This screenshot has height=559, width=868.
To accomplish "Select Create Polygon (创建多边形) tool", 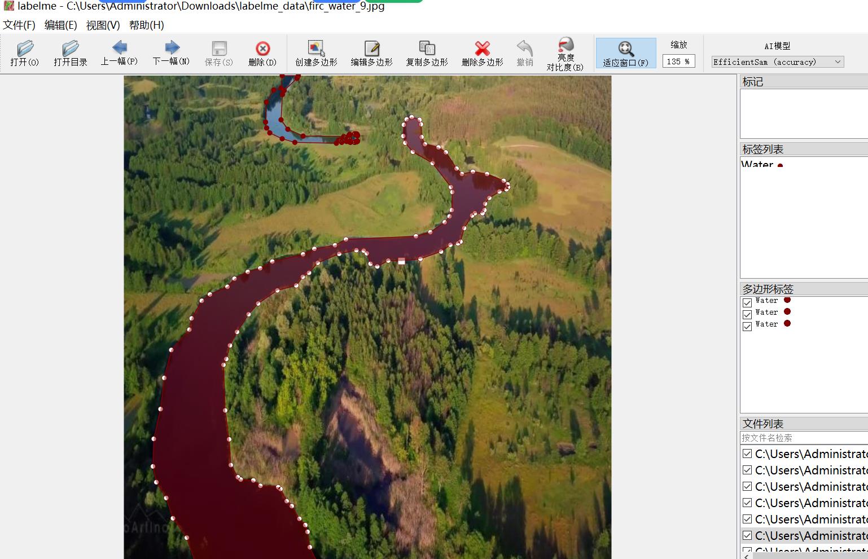I will point(316,53).
